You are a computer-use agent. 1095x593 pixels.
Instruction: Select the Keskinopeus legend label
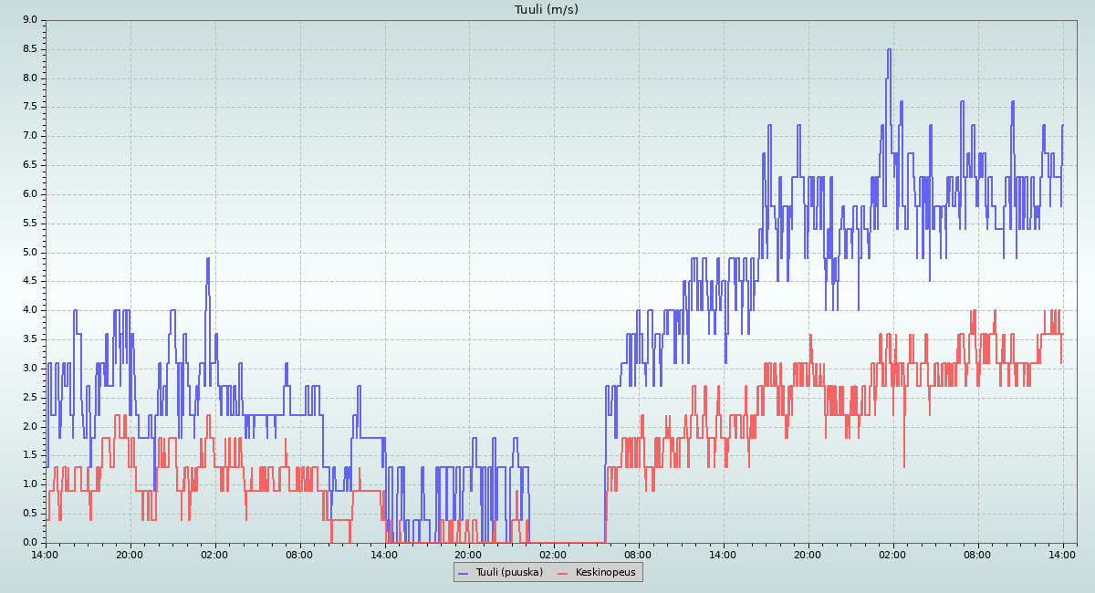click(606, 572)
